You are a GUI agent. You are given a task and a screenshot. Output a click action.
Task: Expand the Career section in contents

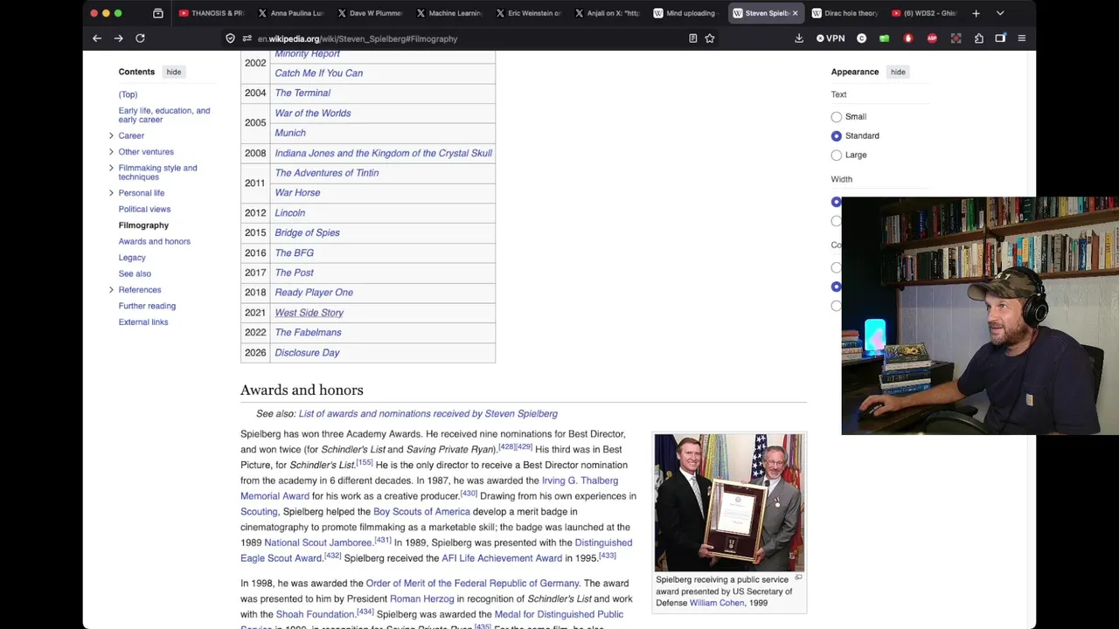111,135
